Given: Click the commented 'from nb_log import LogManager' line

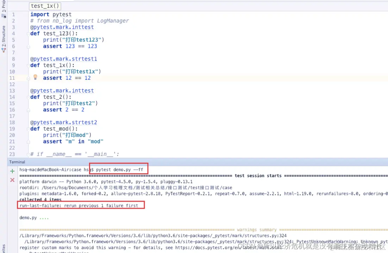Looking at the screenshot, I should point(80,21).
